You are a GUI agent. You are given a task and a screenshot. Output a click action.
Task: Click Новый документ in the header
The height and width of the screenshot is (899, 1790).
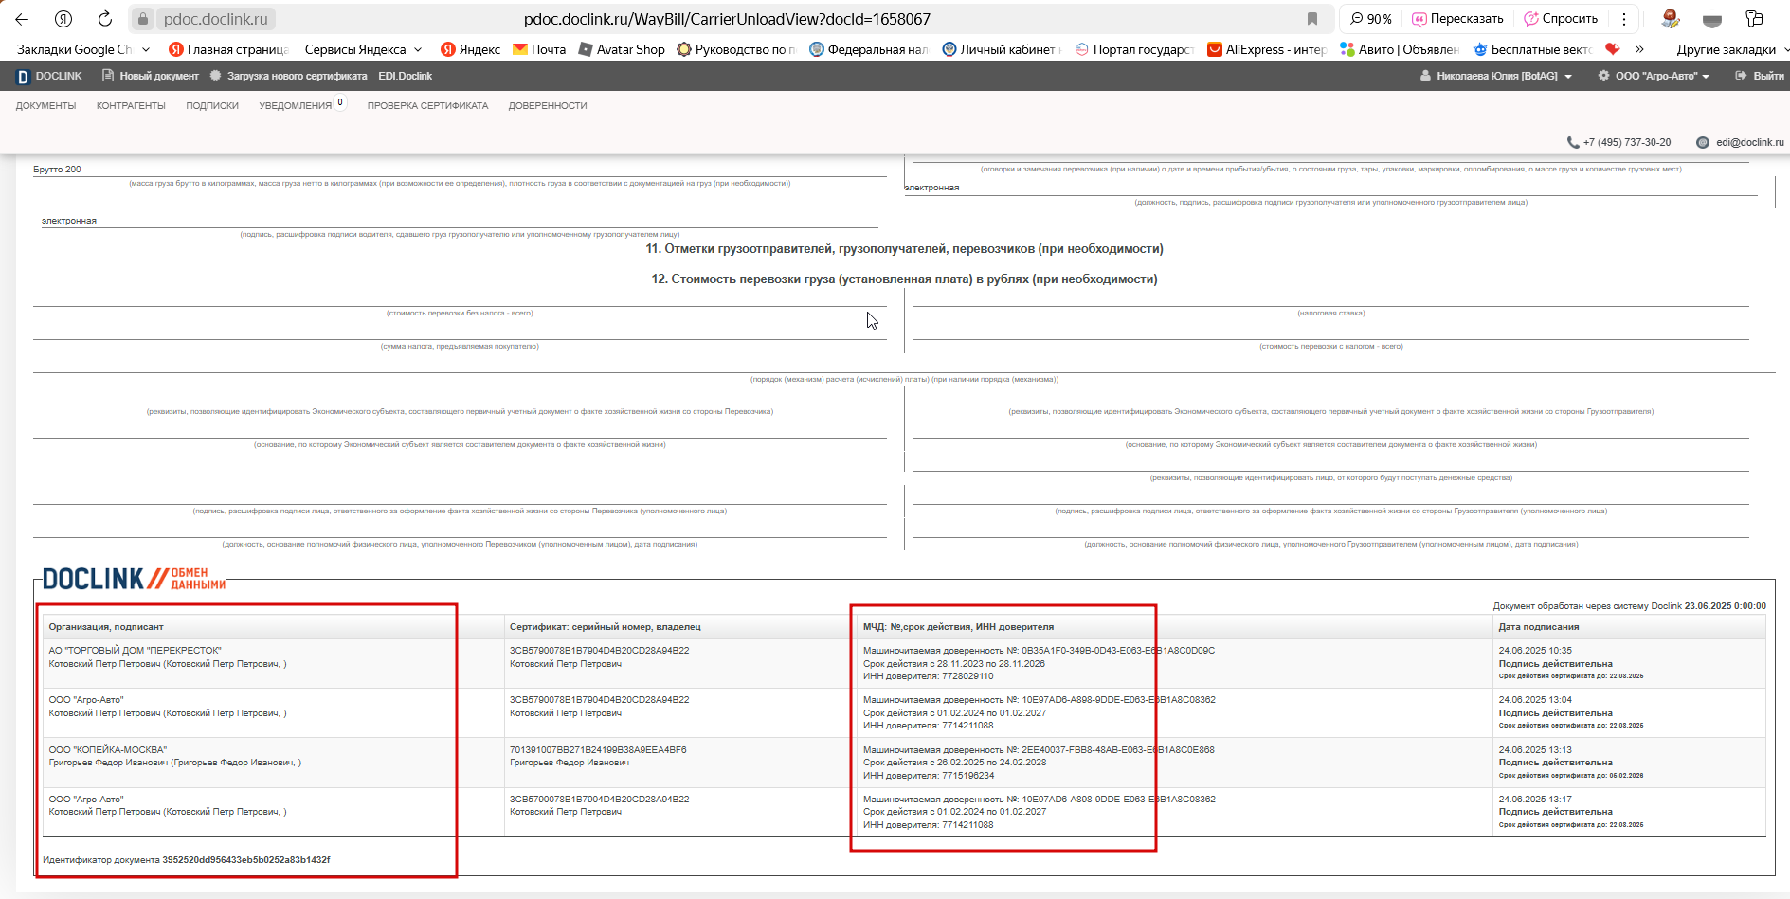tap(151, 76)
